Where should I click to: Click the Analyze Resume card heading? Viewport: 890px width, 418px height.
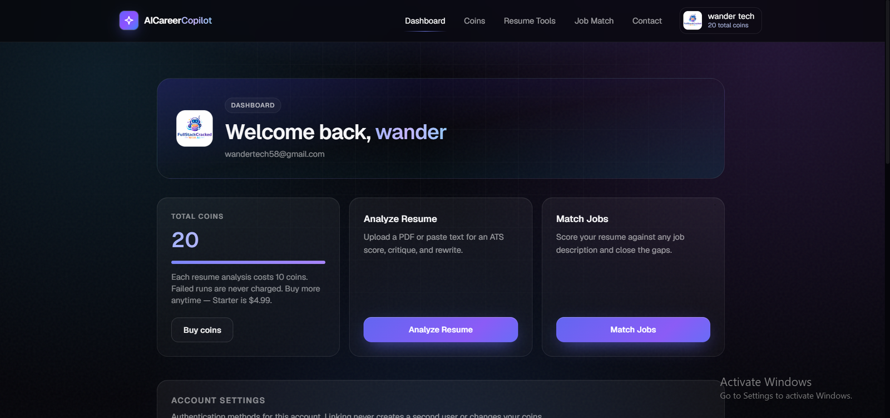click(400, 219)
